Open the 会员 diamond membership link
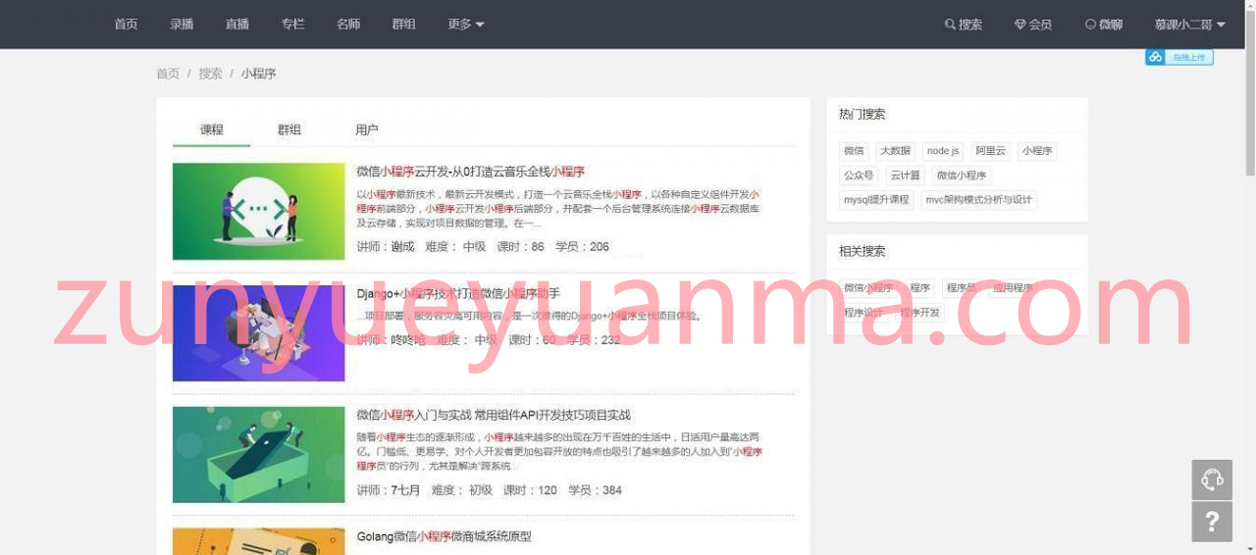The height and width of the screenshot is (555, 1256). pos(1033,25)
